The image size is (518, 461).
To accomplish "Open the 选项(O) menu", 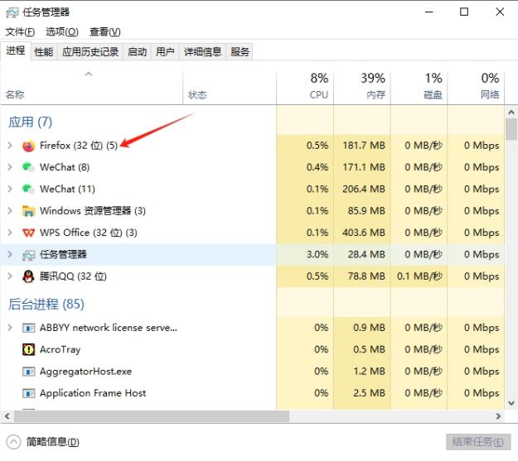I will [62, 32].
